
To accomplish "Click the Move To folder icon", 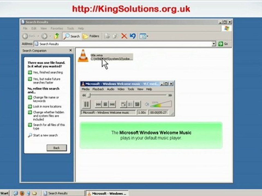I will [107, 36].
